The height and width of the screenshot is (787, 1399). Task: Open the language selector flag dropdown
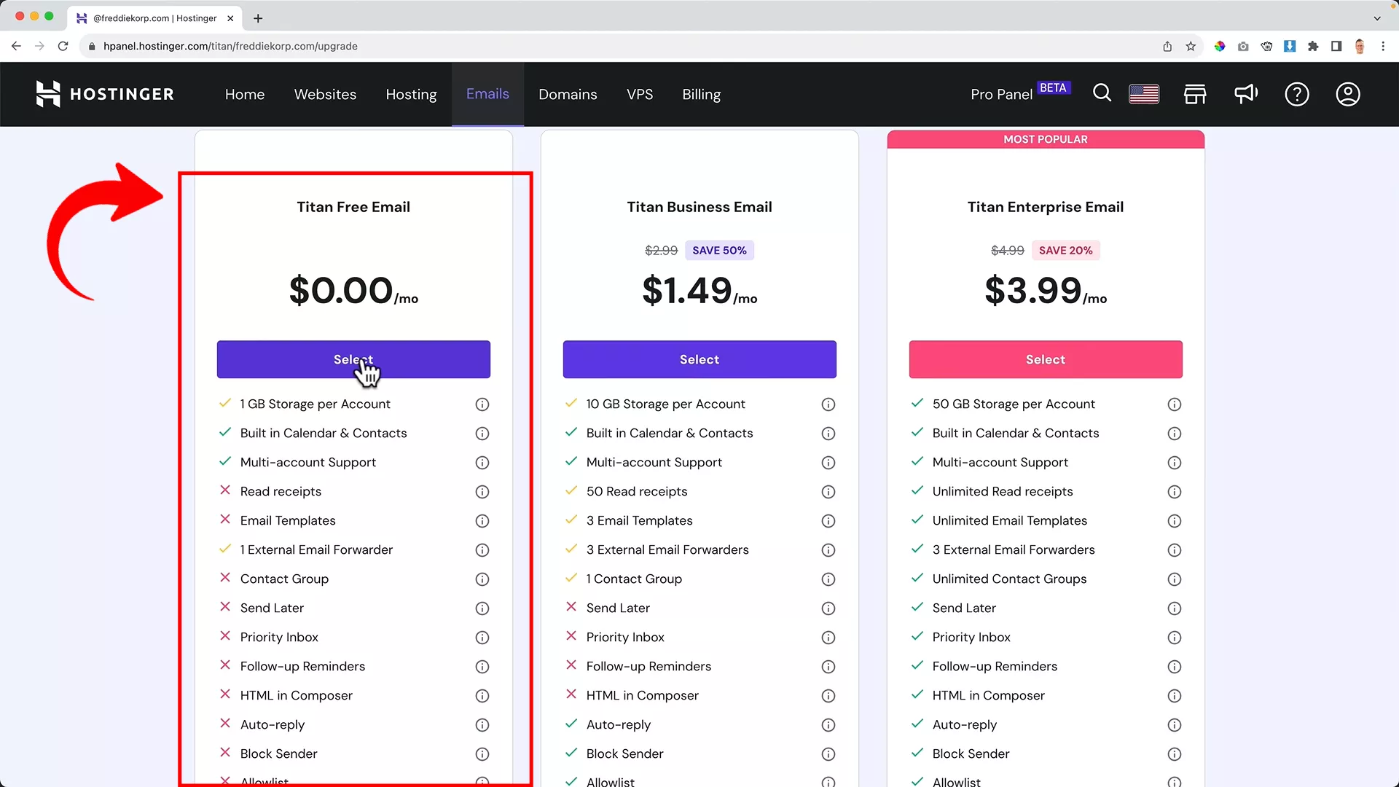tap(1144, 94)
